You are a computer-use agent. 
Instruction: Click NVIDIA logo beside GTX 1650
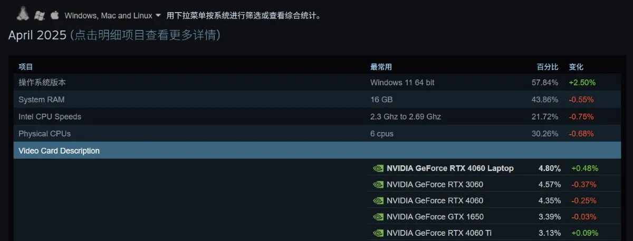point(378,217)
